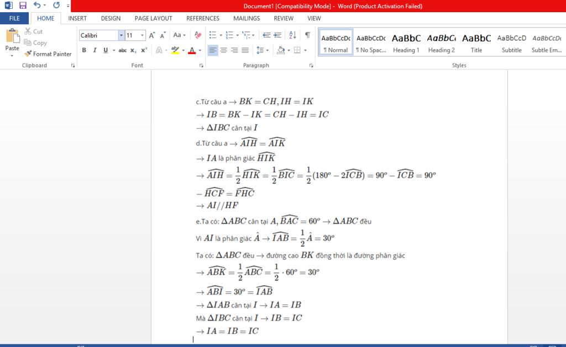Screen dimensions: 566x347
Task: Click the Redo icon in title bar
Action: [56, 6]
